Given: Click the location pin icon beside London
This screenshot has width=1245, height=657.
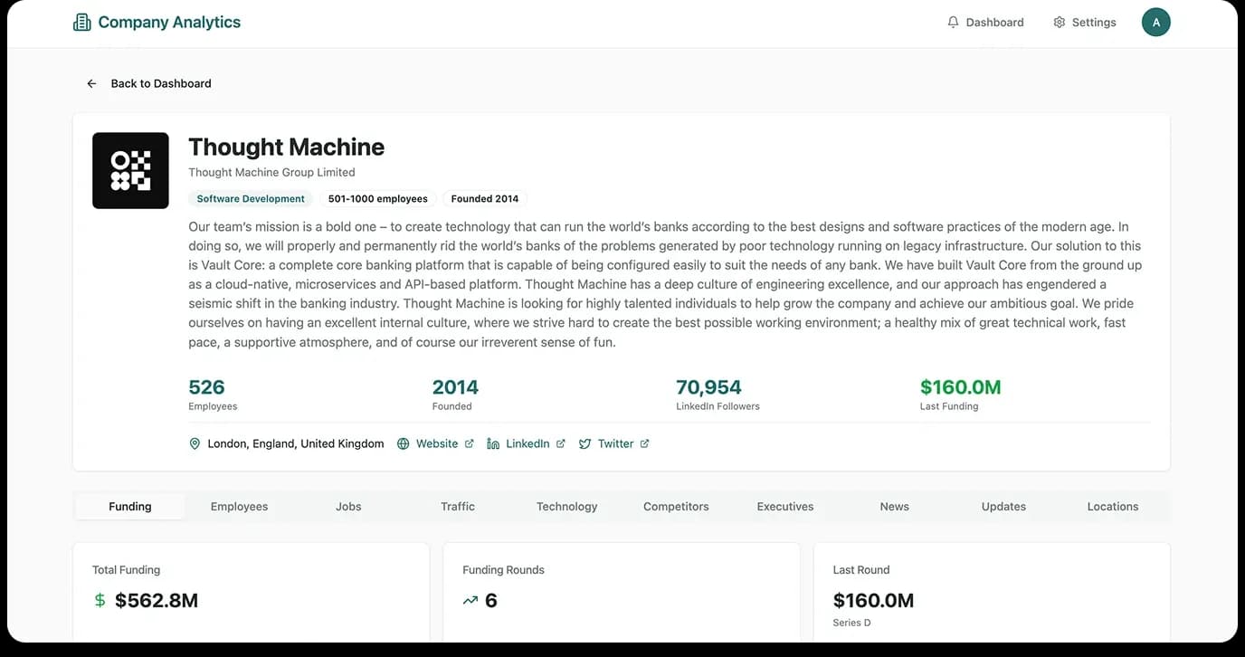Looking at the screenshot, I should coord(195,443).
